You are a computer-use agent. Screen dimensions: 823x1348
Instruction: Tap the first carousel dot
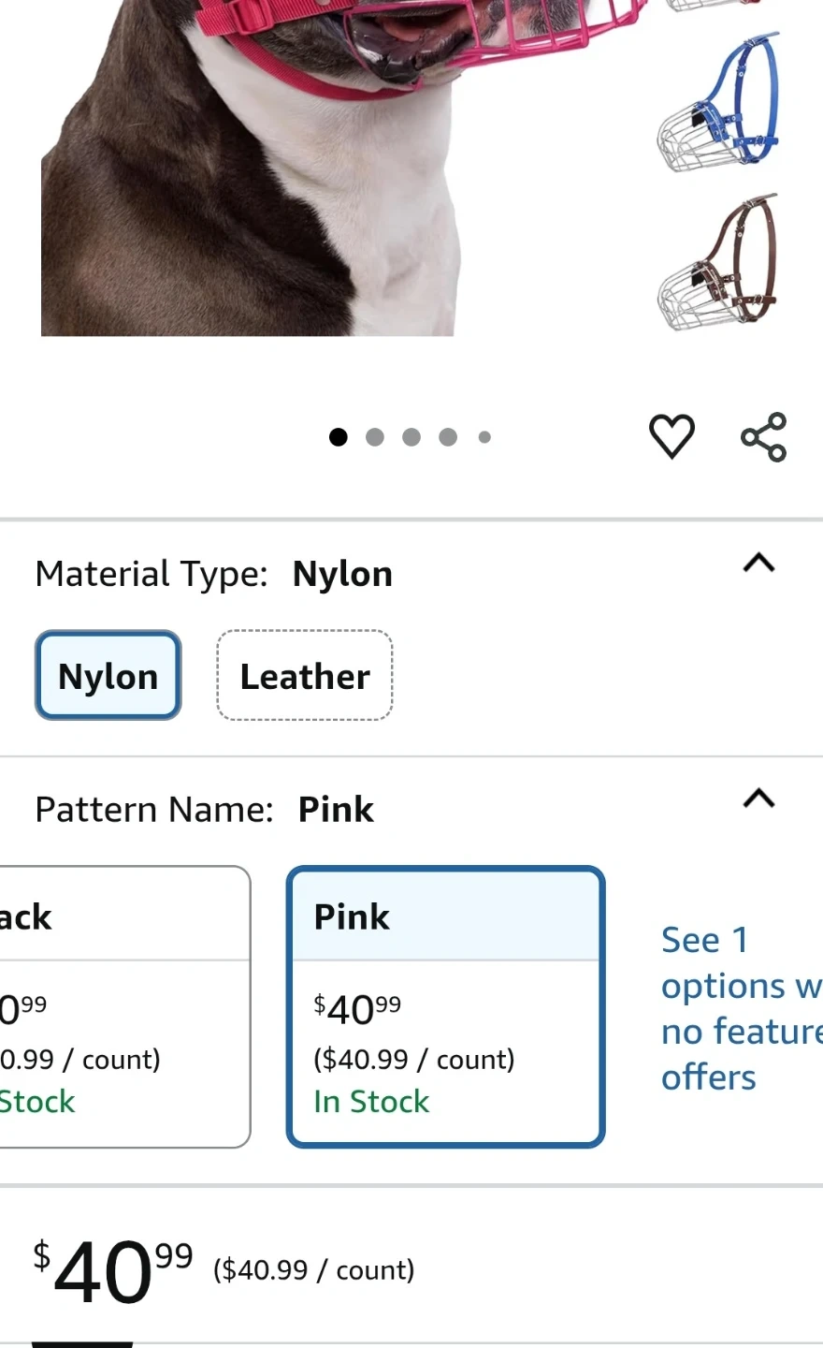tap(339, 437)
